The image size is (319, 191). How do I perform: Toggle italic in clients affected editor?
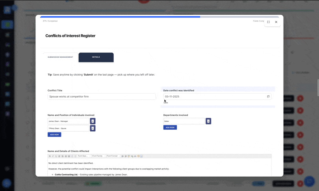pos(53,156)
